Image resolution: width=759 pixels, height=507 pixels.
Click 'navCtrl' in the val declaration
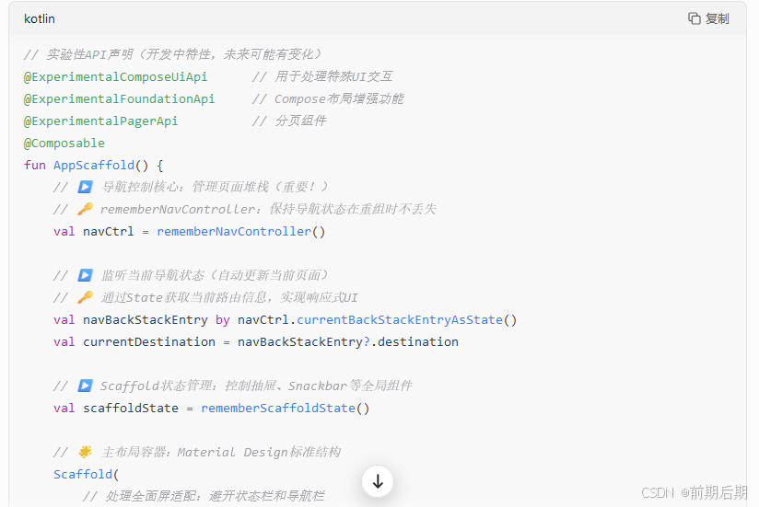109,232
